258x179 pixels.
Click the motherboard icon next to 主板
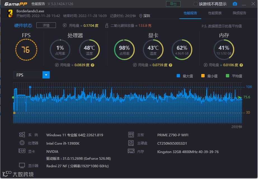pyautogui.click(x=131, y=135)
